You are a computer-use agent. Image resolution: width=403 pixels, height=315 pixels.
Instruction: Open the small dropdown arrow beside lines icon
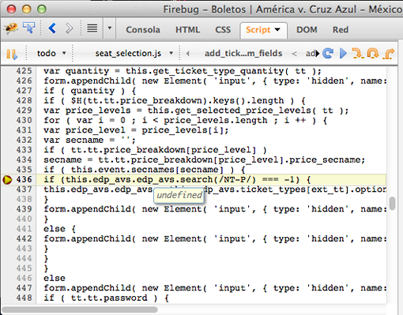click(x=110, y=28)
